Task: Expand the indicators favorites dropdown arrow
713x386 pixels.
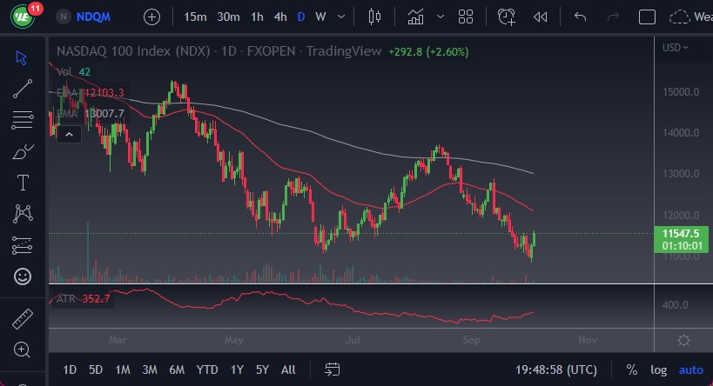Action: coord(441,17)
